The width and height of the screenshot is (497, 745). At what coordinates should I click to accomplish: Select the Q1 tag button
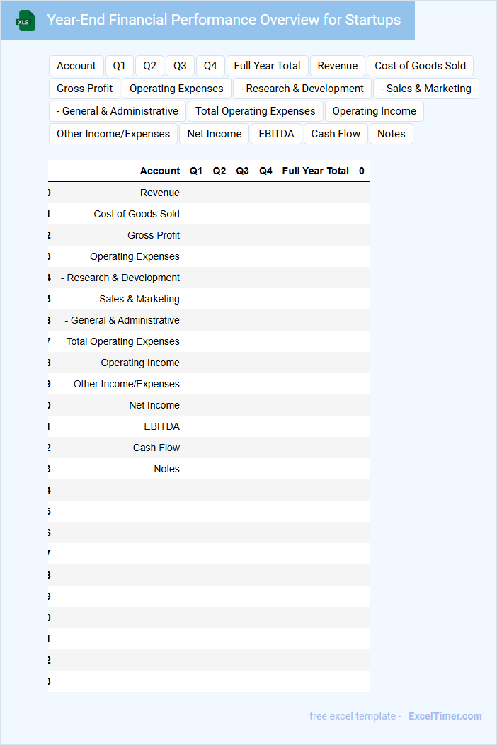click(119, 66)
